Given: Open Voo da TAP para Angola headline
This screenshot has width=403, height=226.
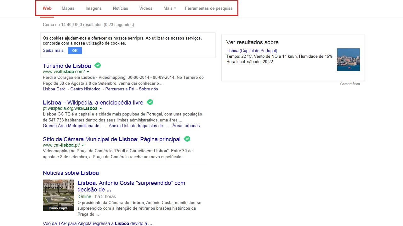Looking at the screenshot, I should (x=97, y=224).
